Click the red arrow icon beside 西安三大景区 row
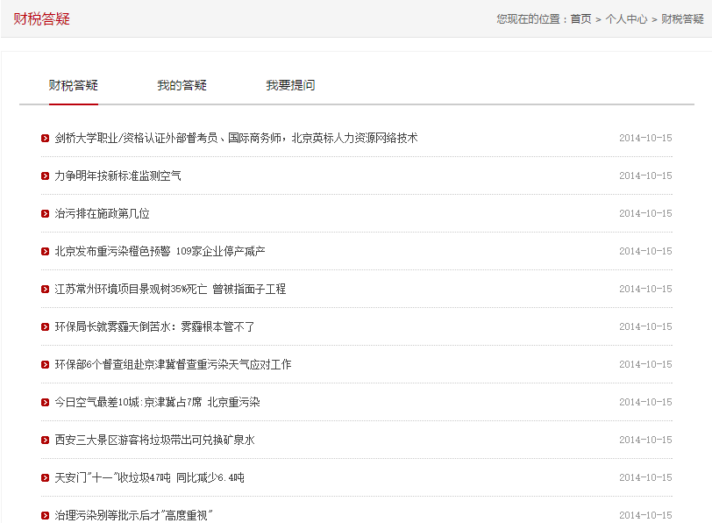Viewport: 712px width, 523px height. (x=45, y=440)
